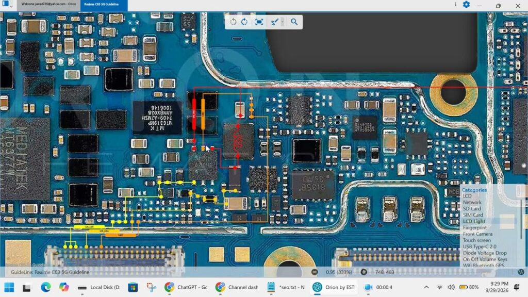Select the LCD category

pyautogui.click(x=467, y=196)
